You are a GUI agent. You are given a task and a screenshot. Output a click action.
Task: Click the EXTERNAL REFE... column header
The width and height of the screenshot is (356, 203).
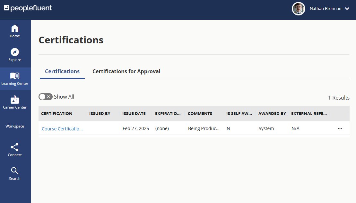(x=309, y=113)
